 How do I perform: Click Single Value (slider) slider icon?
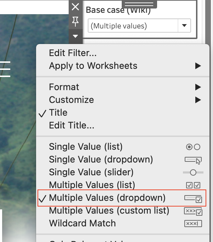coord(193,172)
